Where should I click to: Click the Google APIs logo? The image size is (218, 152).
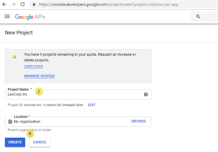pyautogui.click(x=30, y=17)
